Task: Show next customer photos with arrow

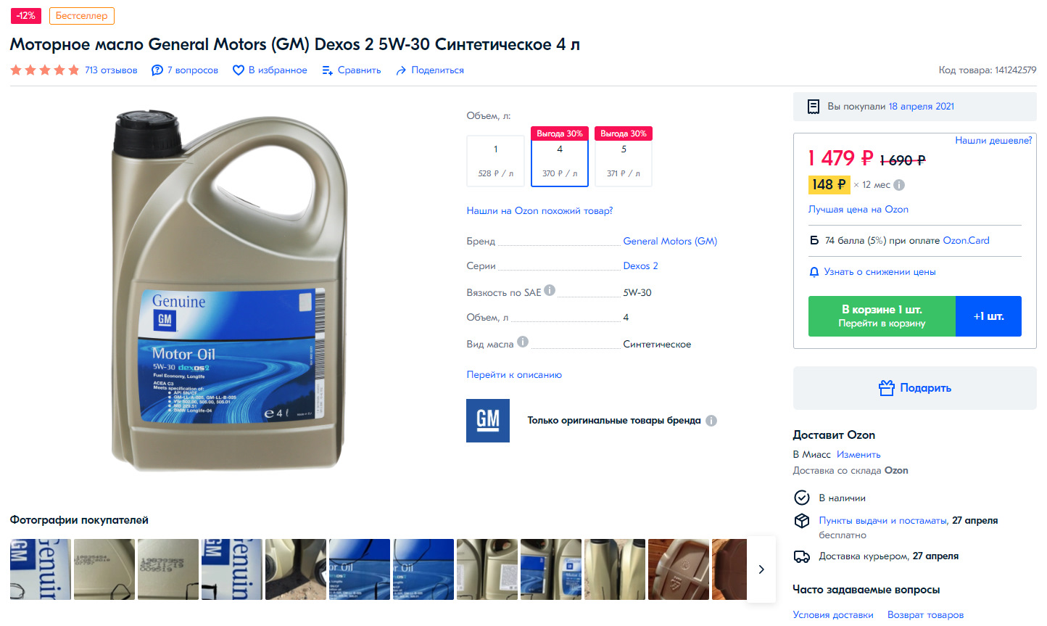Action: 761,569
